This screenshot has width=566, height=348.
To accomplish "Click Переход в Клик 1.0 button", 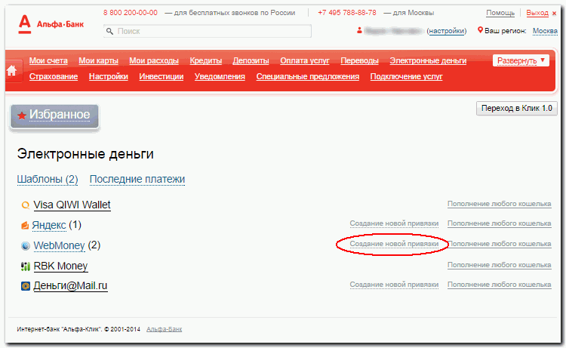I will pyautogui.click(x=517, y=108).
